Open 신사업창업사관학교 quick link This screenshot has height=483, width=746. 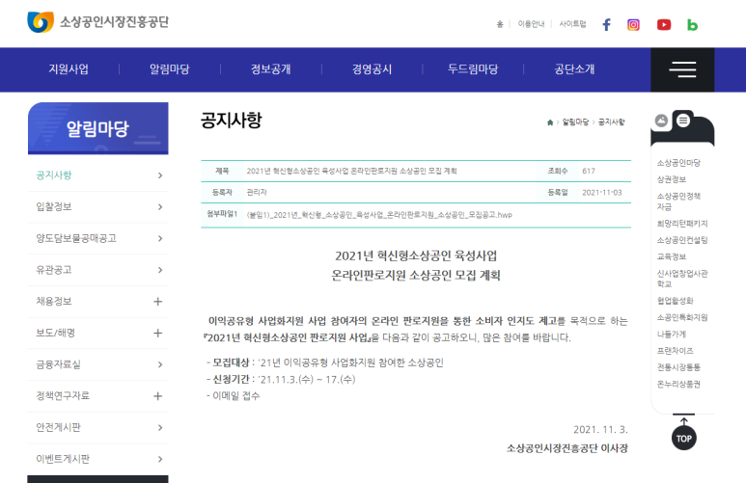[x=682, y=279]
